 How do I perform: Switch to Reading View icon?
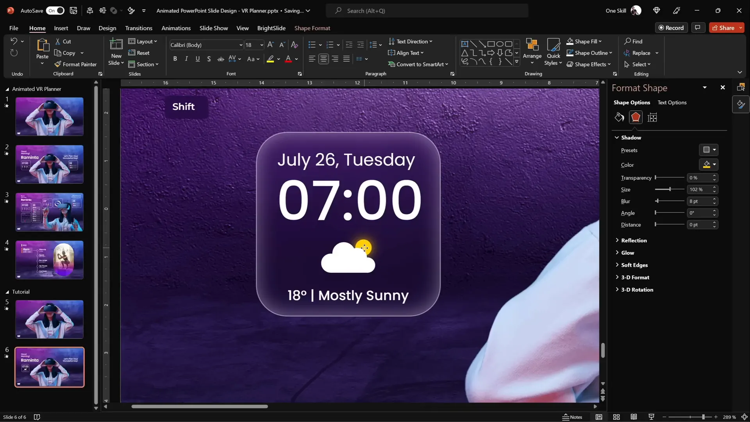634,417
